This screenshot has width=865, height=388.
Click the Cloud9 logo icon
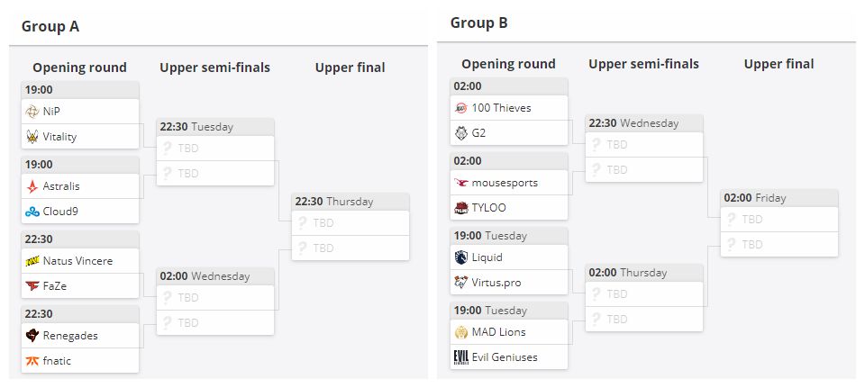tap(32, 212)
